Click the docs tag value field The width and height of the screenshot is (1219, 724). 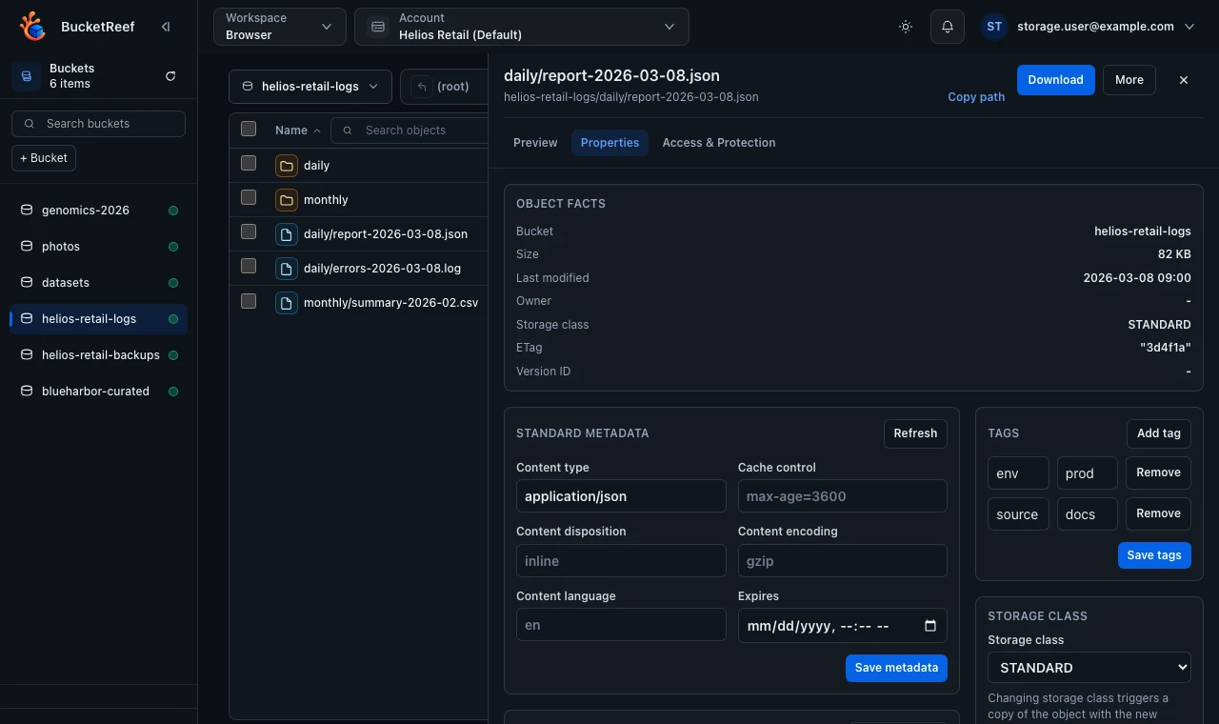tap(1088, 514)
